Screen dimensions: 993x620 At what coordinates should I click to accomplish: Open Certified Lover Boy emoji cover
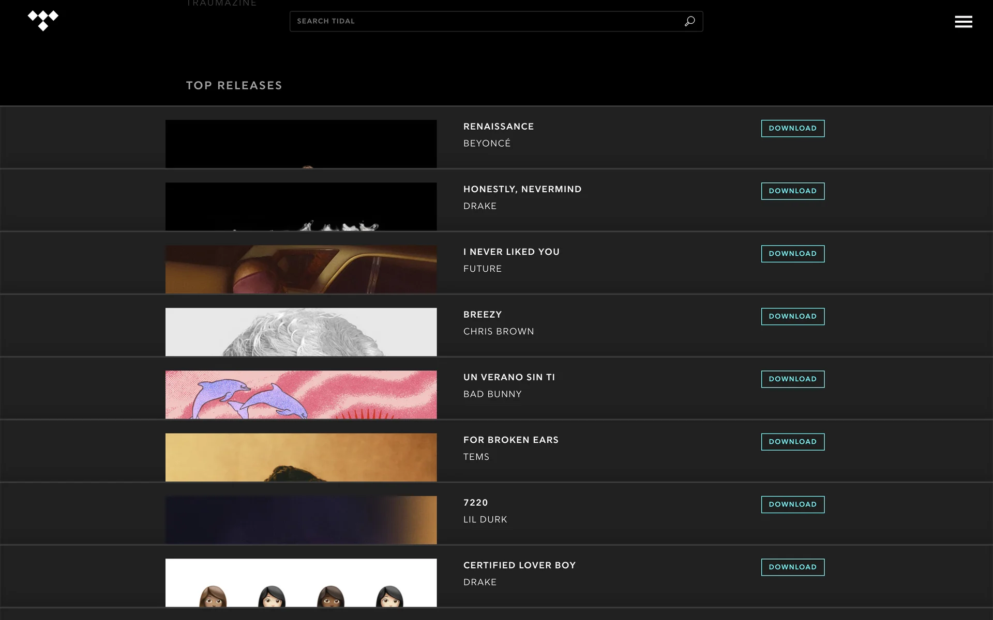pos(301,582)
